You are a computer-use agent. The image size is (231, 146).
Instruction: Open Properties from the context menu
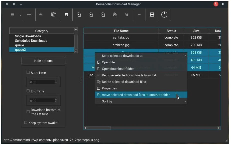[x=141, y=88]
